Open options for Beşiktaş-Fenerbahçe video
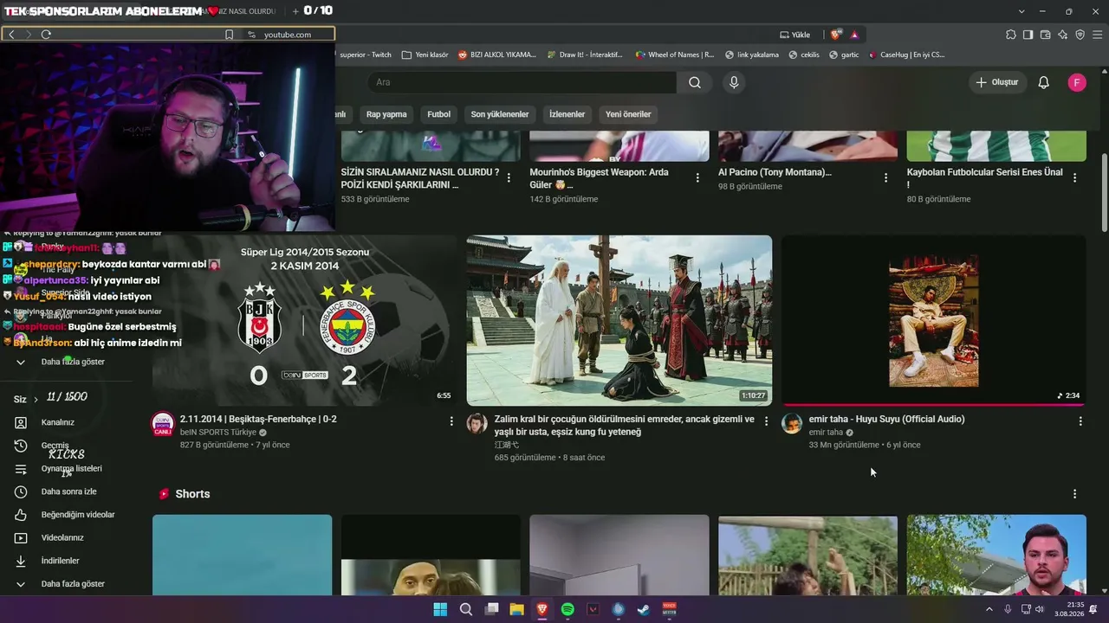This screenshot has height=623, width=1109. pos(451,421)
